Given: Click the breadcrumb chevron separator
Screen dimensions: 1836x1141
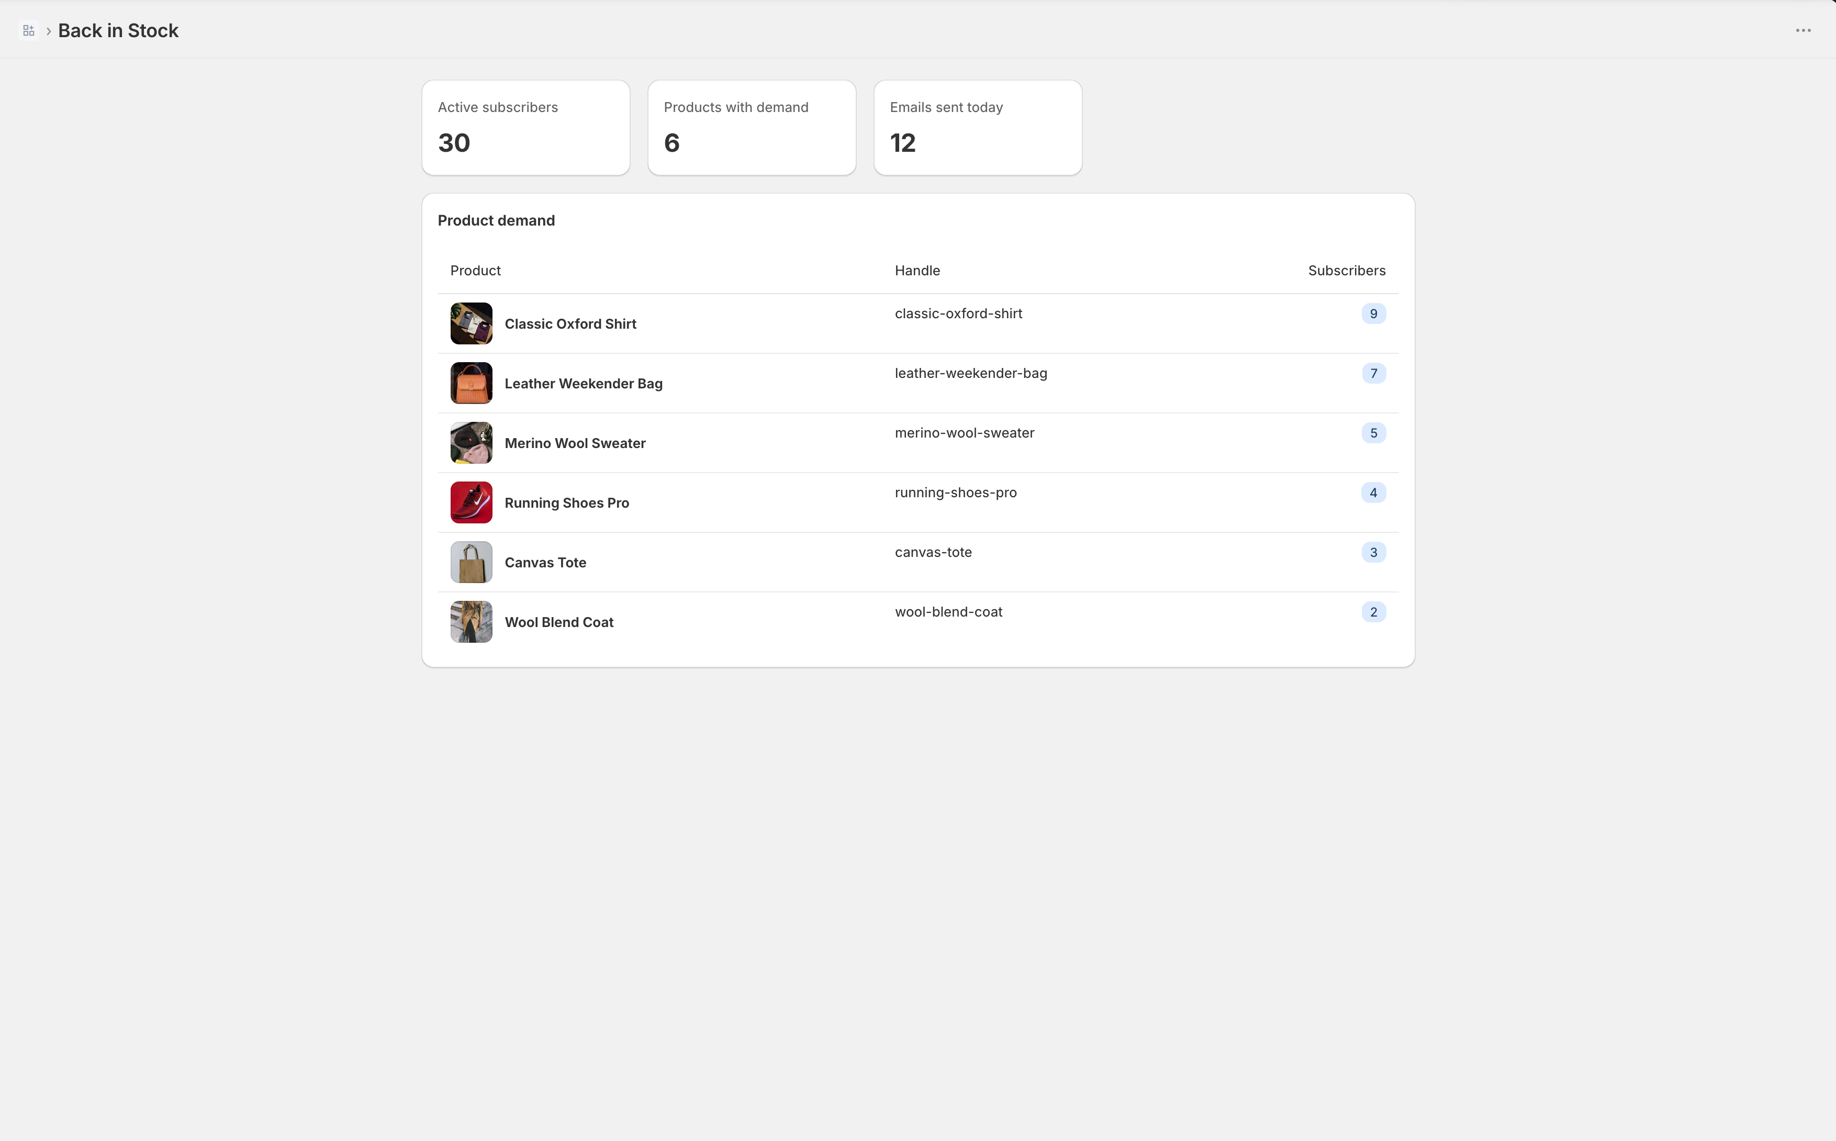Looking at the screenshot, I should 48,31.
